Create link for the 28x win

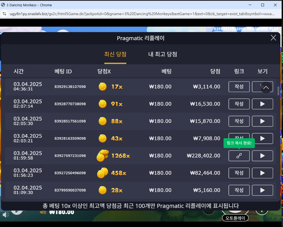[239, 190]
